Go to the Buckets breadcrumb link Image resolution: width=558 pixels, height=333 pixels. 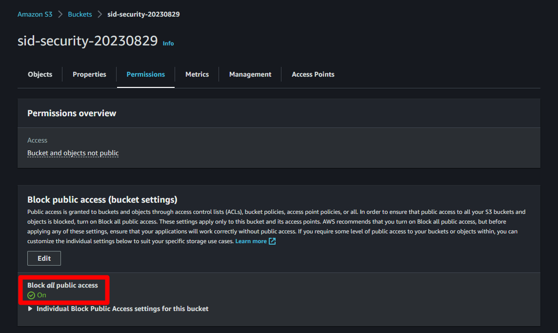pyautogui.click(x=80, y=14)
